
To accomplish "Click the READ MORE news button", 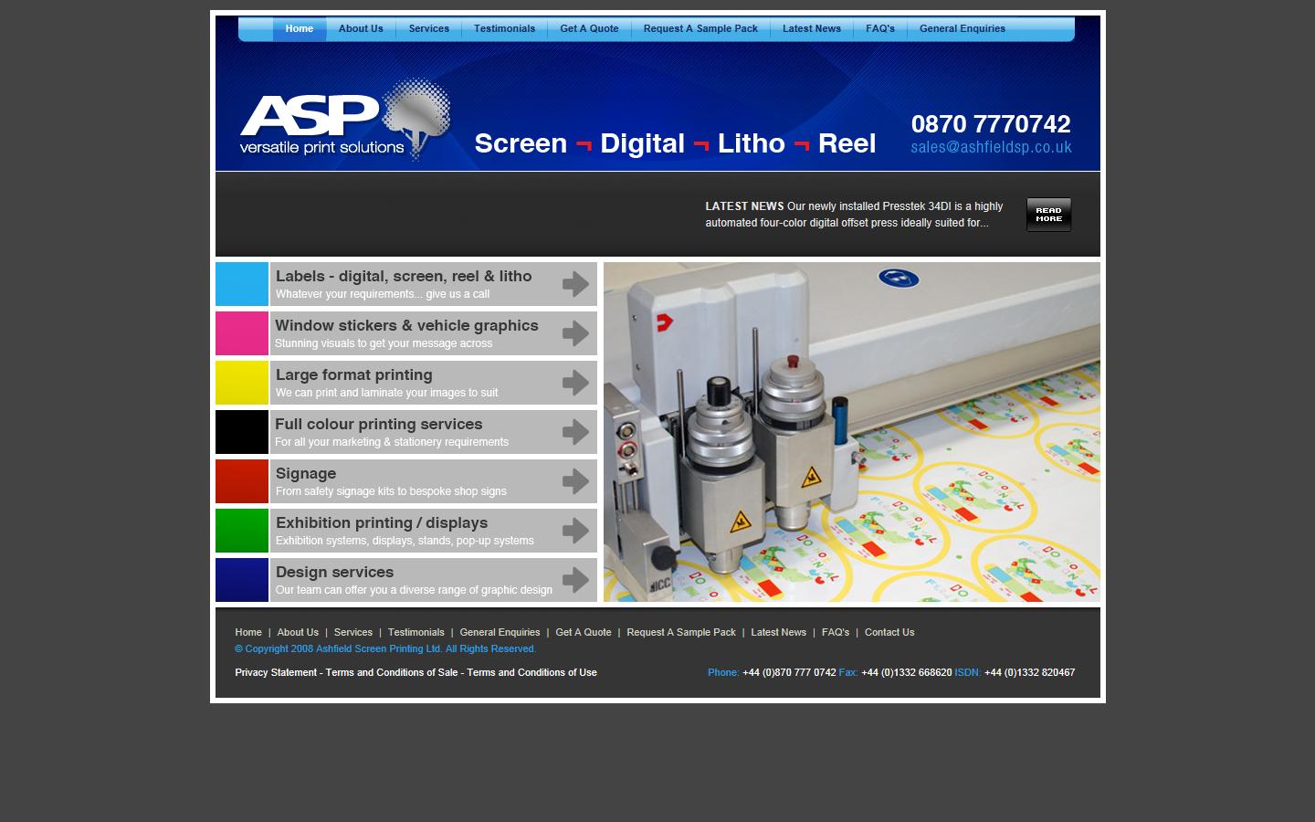I will coord(1048,215).
